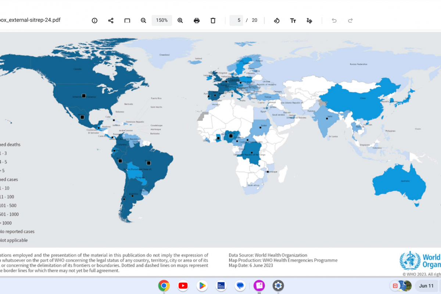
Task: Click the zoom out magnifier icon
Action: click(x=143, y=21)
